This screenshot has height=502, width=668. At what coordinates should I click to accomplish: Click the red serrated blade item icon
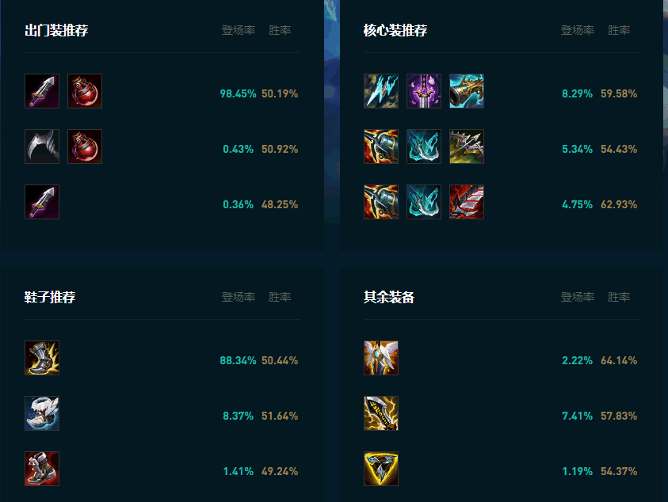[467, 201]
